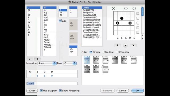Click the fretboard position scrollbar thumb
The width and height of the screenshot is (170, 96).
coord(143,11)
